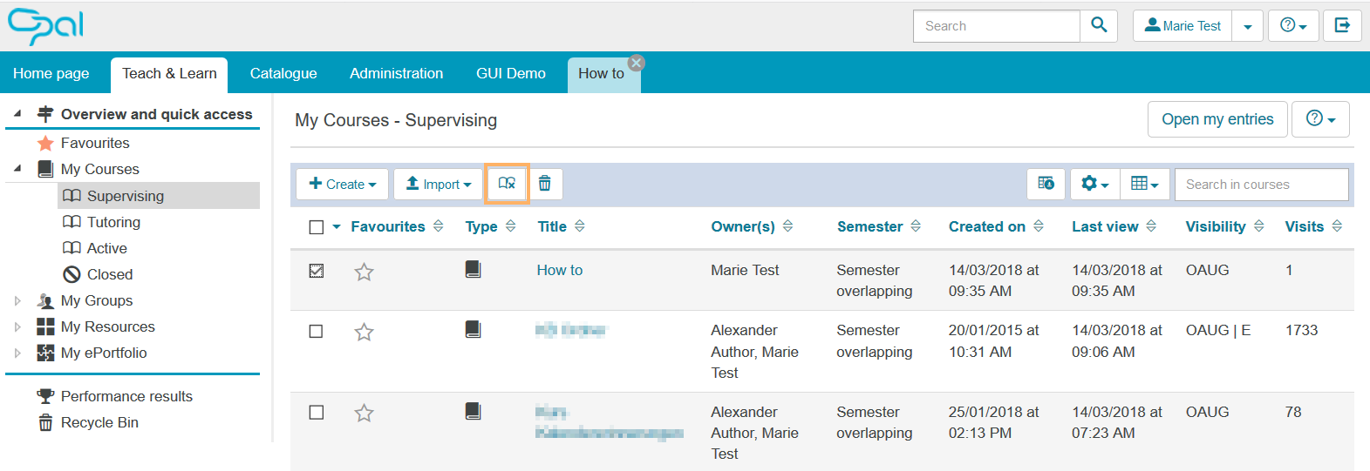The height and width of the screenshot is (471, 1370).
Task: Expand the My Groups tree node
Action: pos(17,301)
